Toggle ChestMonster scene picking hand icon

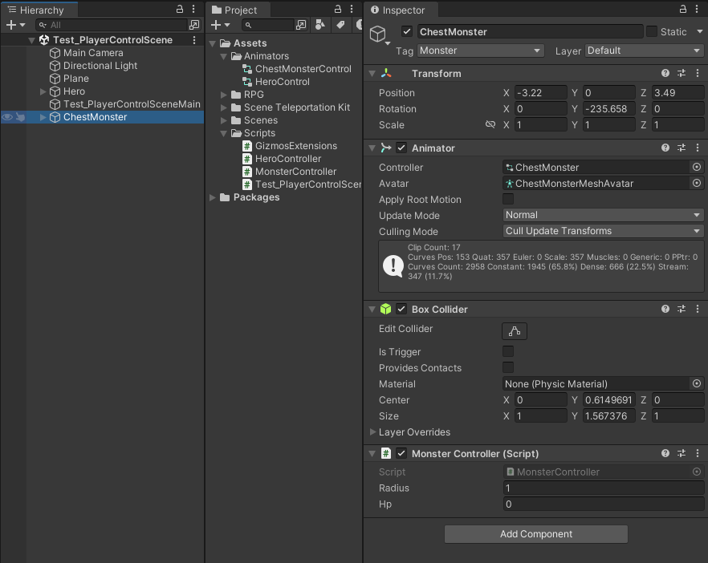[x=20, y=117]
